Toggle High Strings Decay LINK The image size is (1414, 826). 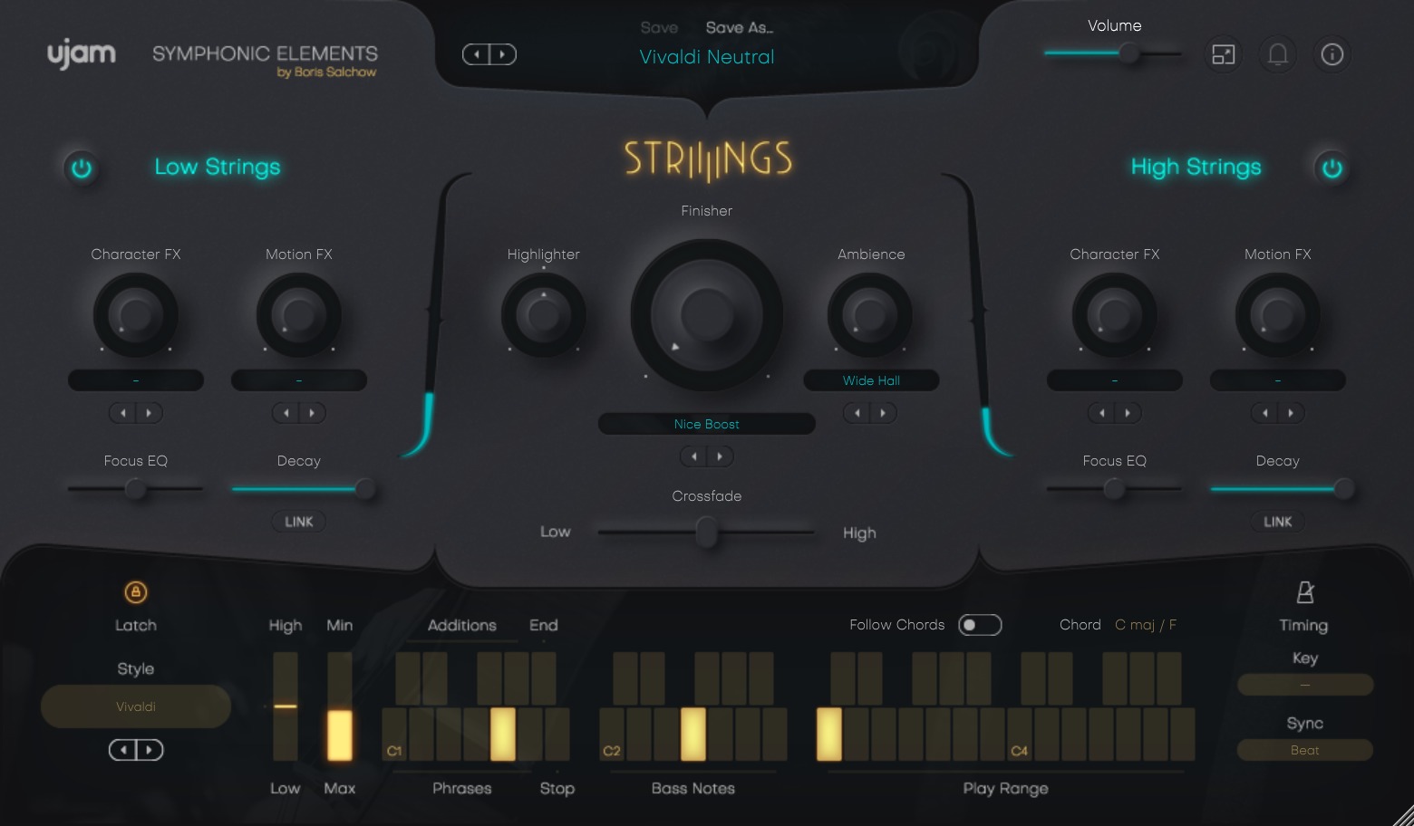click(1277, 522)
